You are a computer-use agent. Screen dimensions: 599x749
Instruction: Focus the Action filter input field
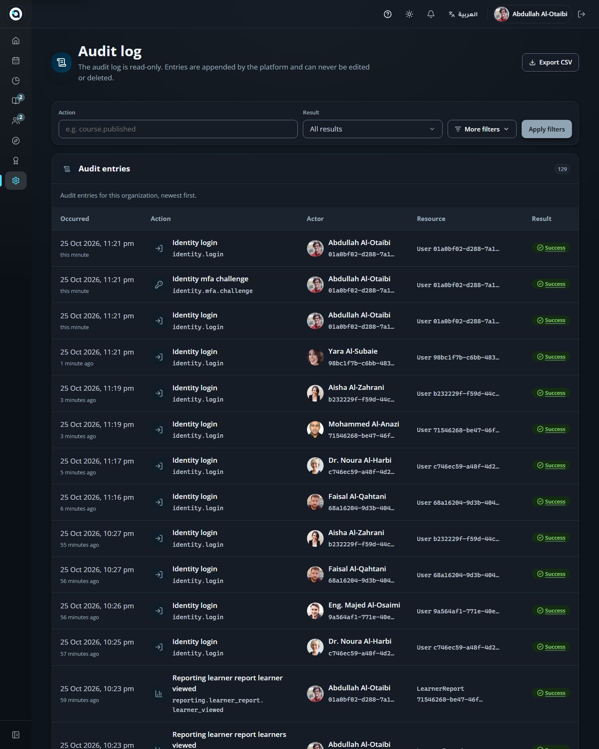coord(178,129)
